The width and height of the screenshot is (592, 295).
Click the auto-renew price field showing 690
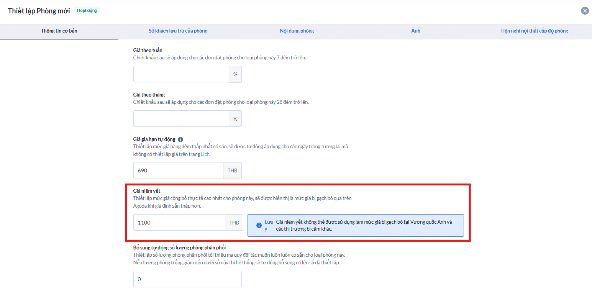pos(178,170)
